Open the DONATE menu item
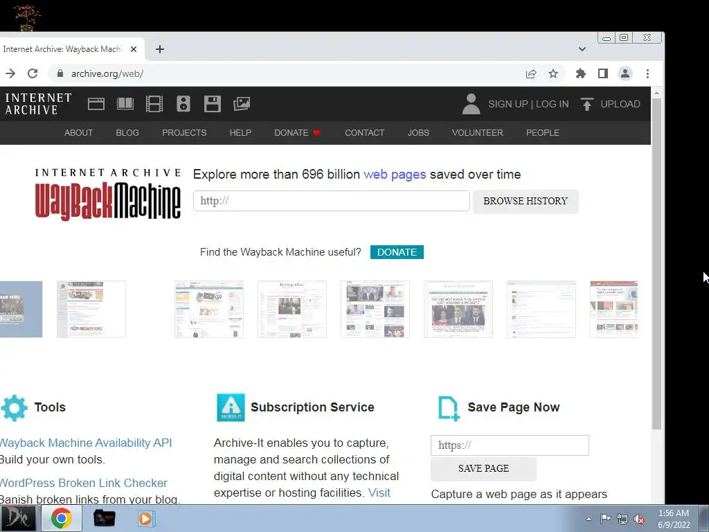This screenshot has height=532, width=709. (297, 132)
